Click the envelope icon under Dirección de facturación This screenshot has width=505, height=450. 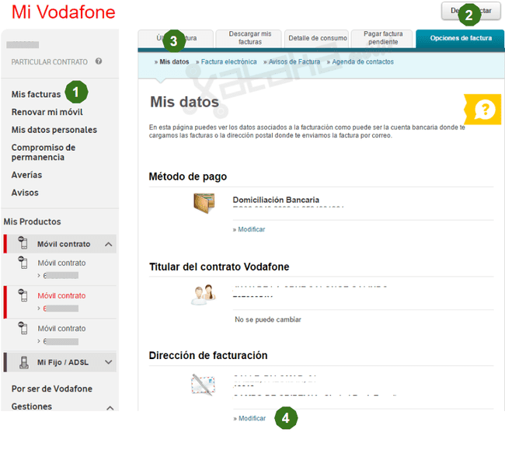(203, 385)
